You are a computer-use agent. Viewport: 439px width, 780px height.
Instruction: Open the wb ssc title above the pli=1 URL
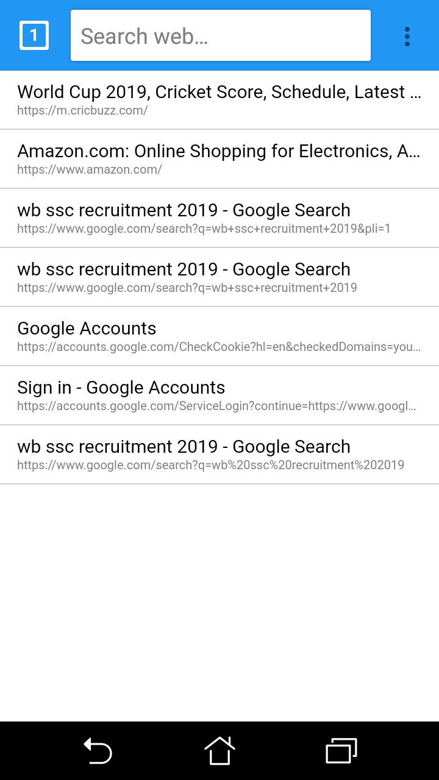pos(184,210)
